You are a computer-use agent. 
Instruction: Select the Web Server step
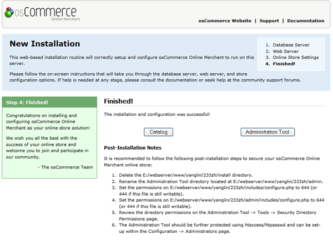(286, 51)
